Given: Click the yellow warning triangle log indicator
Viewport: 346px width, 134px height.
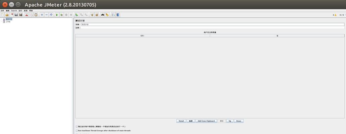Looking at the screenshot, I should (x=335, y=15).
